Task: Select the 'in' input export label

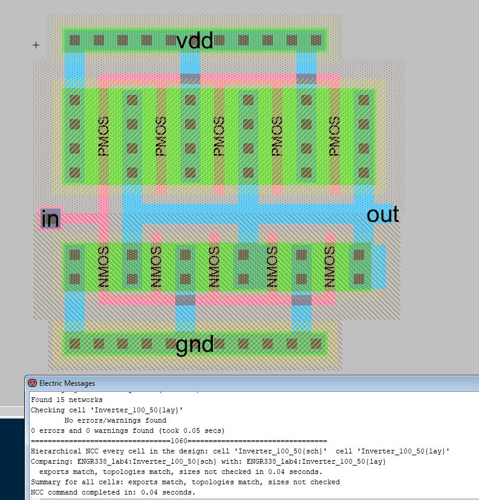Action: [x=50, y=218]
